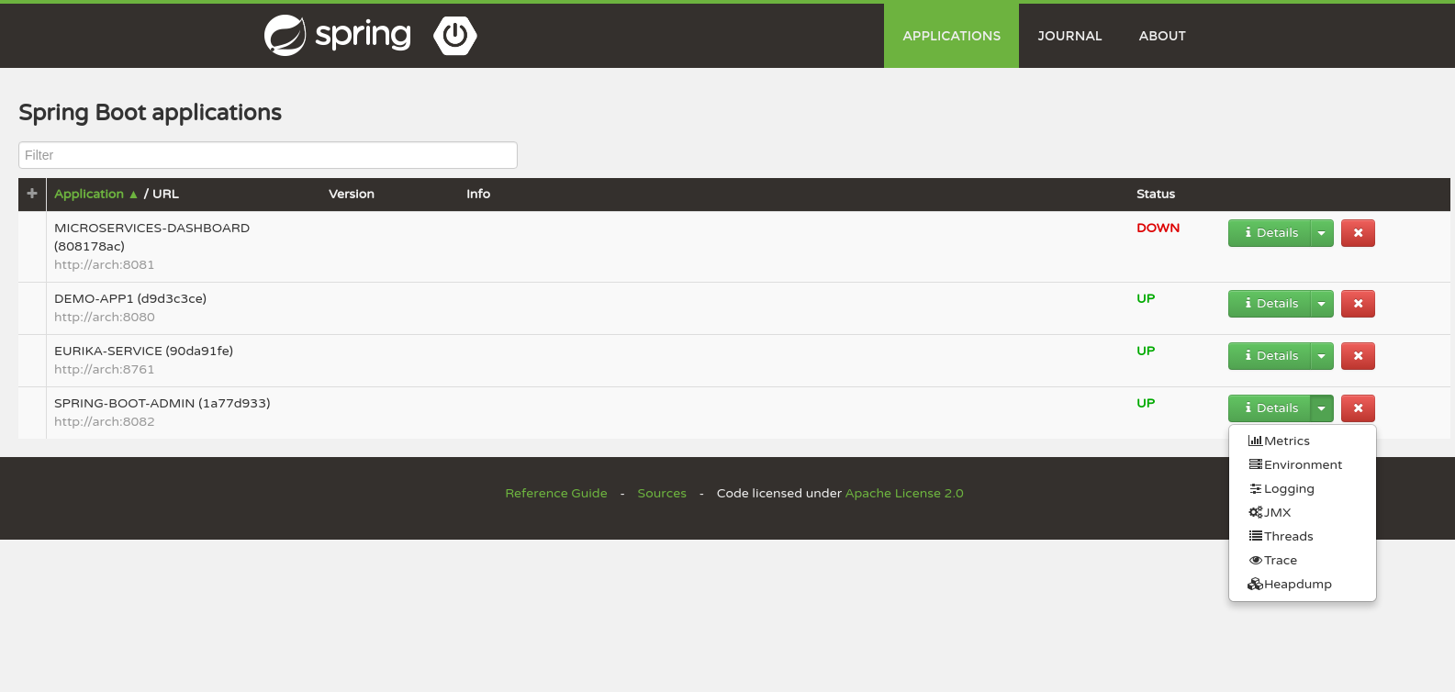Screen dimensions: 1455x692
Task: Remove the MICROSERVICES-DASHBOARD application
Action: click(1358, 233)
